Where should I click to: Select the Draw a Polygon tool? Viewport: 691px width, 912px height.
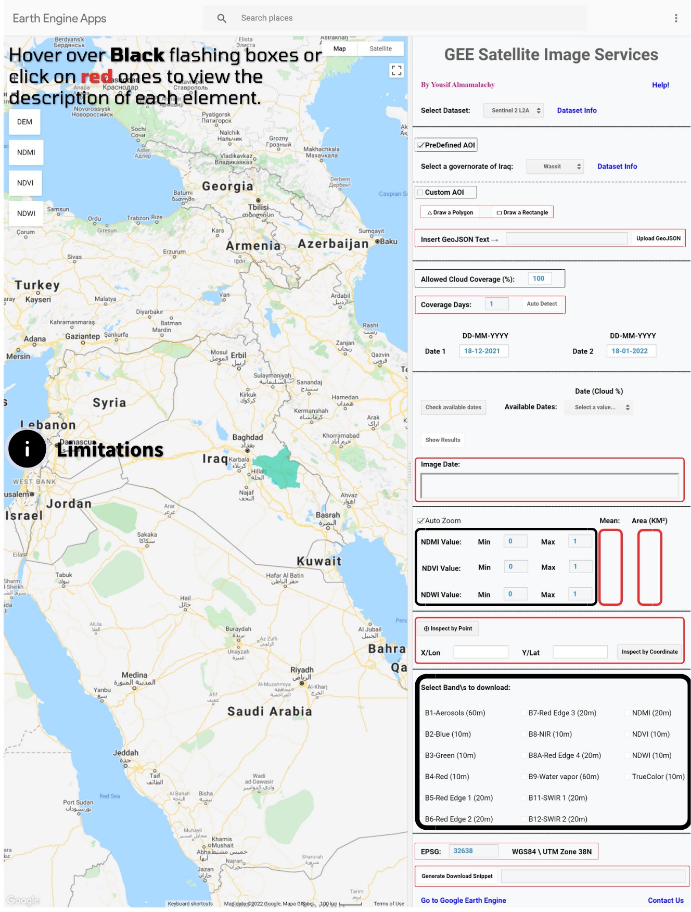point(450,212)
